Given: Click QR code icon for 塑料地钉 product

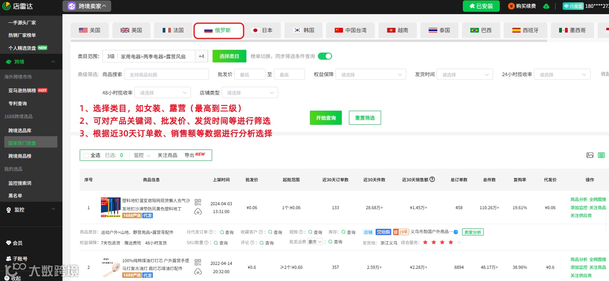Looking at the screenshot, I should (198, 203).
